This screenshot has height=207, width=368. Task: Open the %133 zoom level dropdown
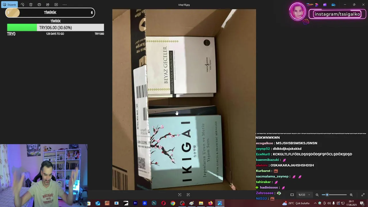coord(304,195)
